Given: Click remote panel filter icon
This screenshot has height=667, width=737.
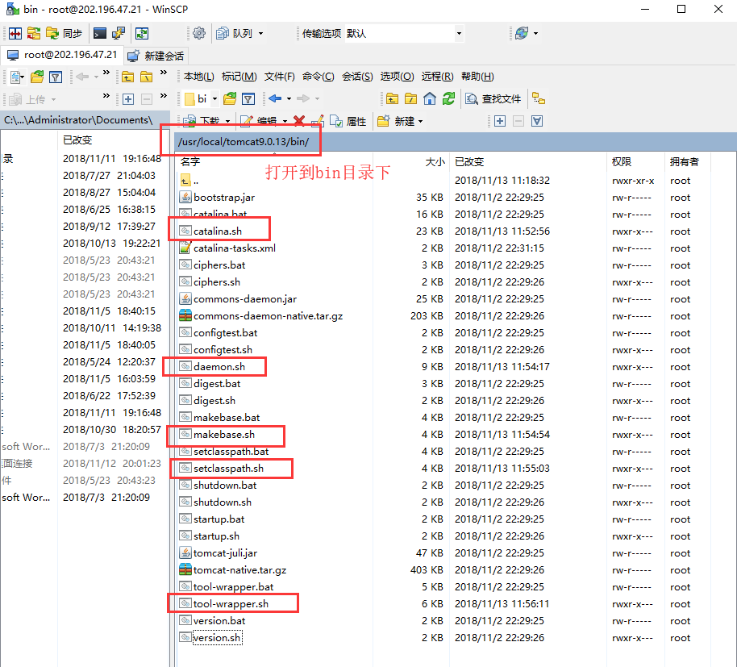Looking at the screenshot, I should point(248,98).
